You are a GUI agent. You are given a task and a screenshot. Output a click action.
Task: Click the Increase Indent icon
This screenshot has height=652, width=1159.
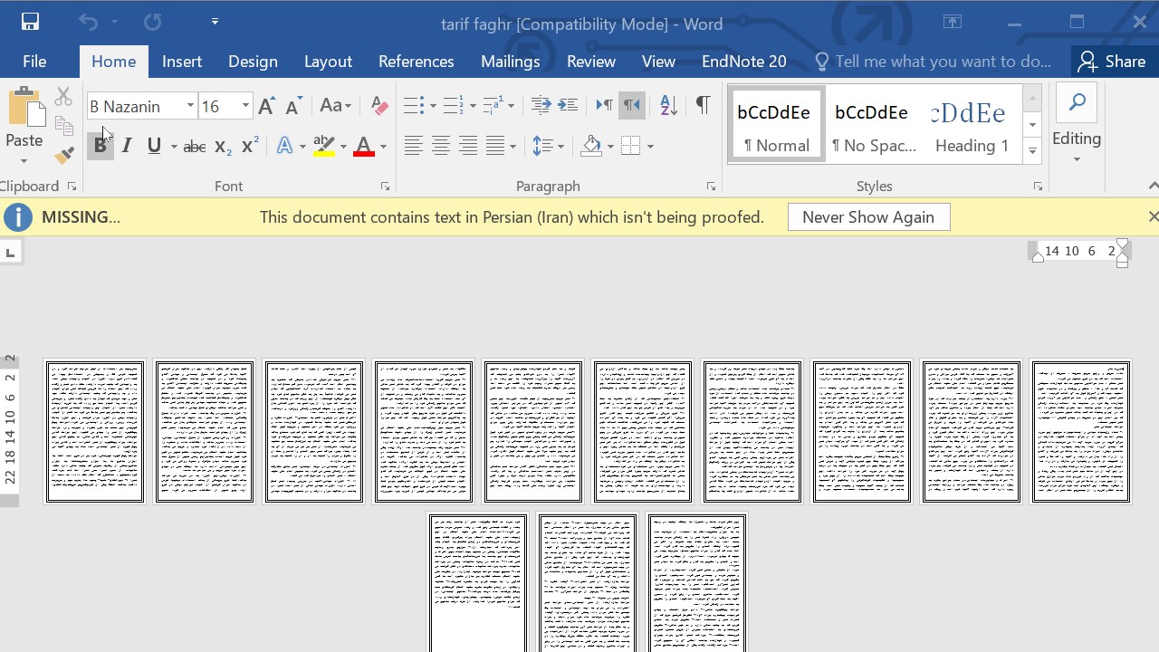(x=568, y=106)
